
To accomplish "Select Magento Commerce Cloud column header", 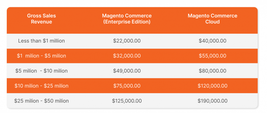I will (212, 19).
